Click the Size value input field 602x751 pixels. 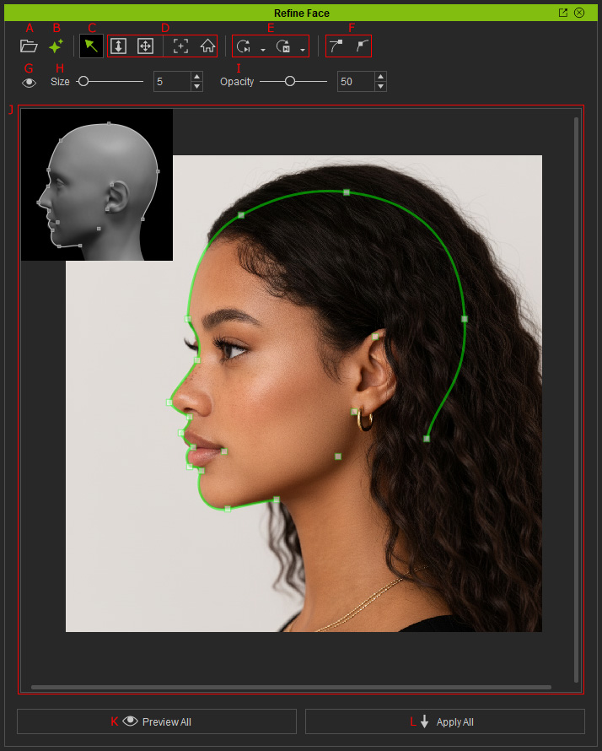pyautogui.click(x=172, y=81)
